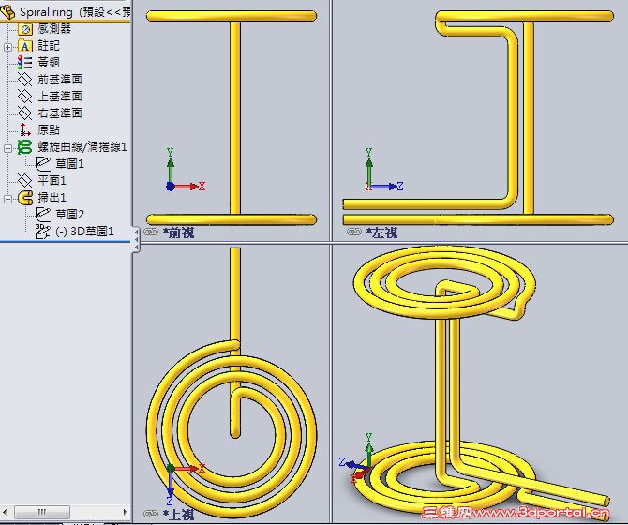Click the 草圖1 sketch icon
This screenshot has height=525, width=628.
pos(42,164)
